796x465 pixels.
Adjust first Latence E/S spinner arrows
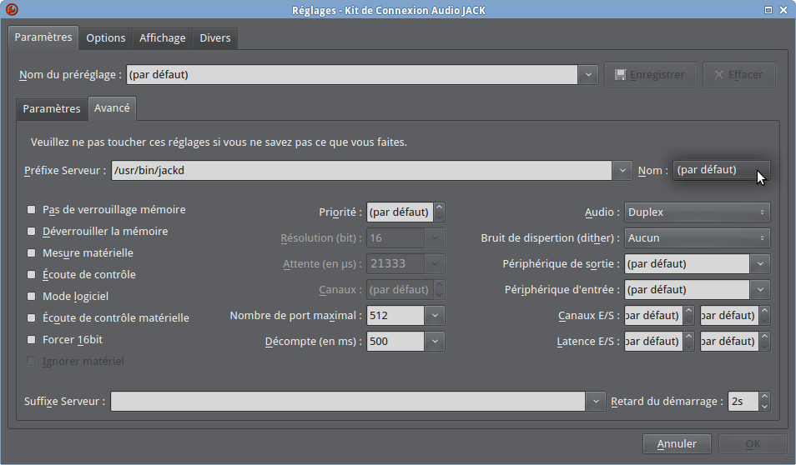point(689,342)
